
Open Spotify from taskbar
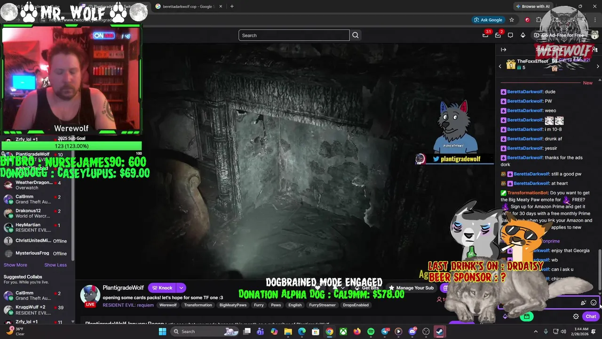click(371, 331)
